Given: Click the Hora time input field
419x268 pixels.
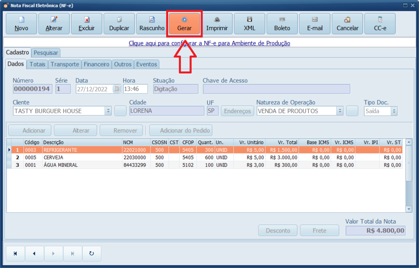Looking at the screenshot, I should pyautogui.click(x=135, y=89).
